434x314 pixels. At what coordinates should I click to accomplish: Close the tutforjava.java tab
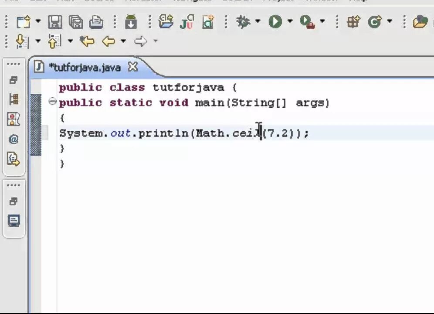133,67
